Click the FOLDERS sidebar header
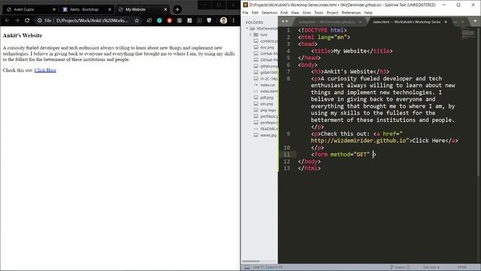 (x=254, y=23)
